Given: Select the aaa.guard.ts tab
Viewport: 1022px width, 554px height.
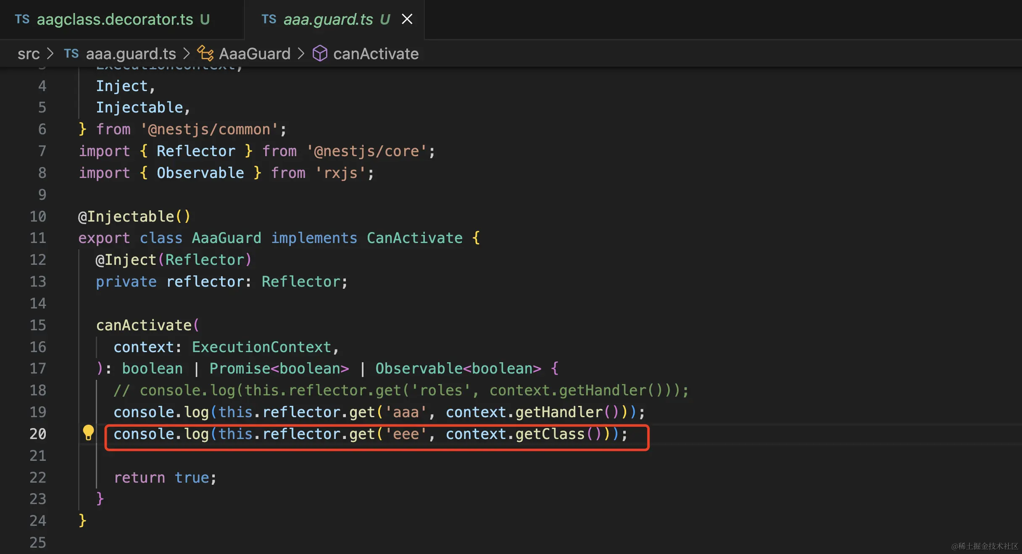Looking at the screenshot, I should (x=328, y=19).
